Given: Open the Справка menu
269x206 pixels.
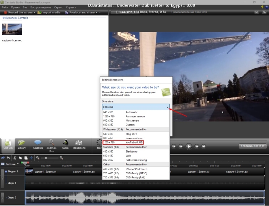Looking at the screenshot, I should pos(71,7).
